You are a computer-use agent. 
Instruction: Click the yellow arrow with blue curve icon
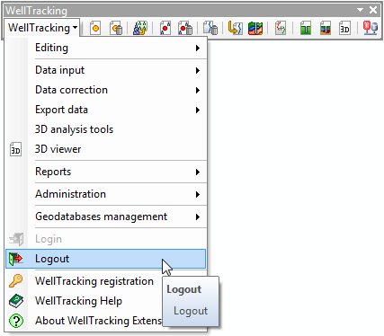point(235,28)
